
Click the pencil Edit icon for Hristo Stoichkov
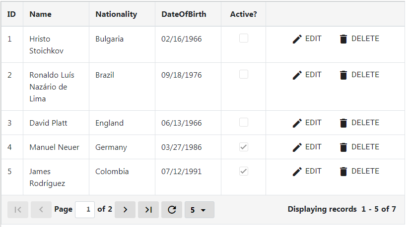297,39
